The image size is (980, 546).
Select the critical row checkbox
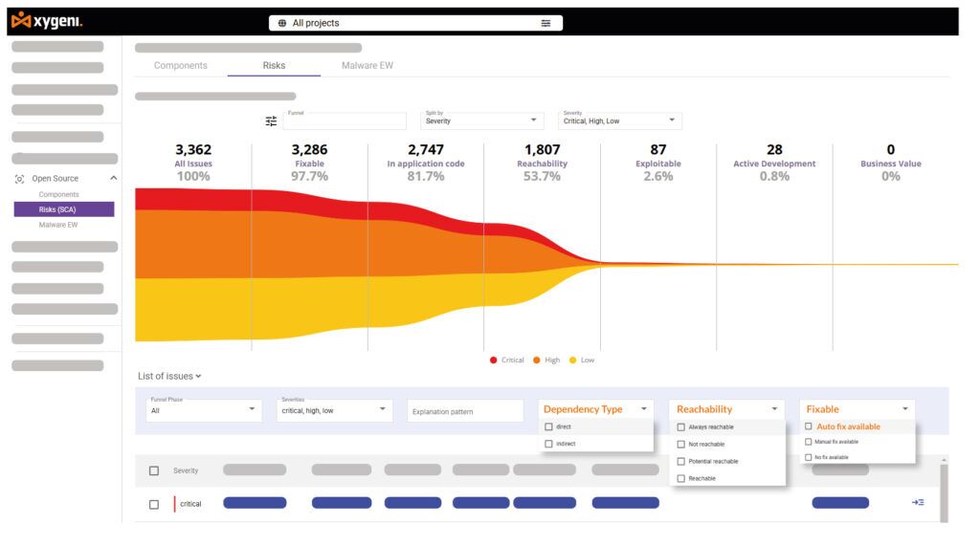pyautogui.click(x=154, y=504)
